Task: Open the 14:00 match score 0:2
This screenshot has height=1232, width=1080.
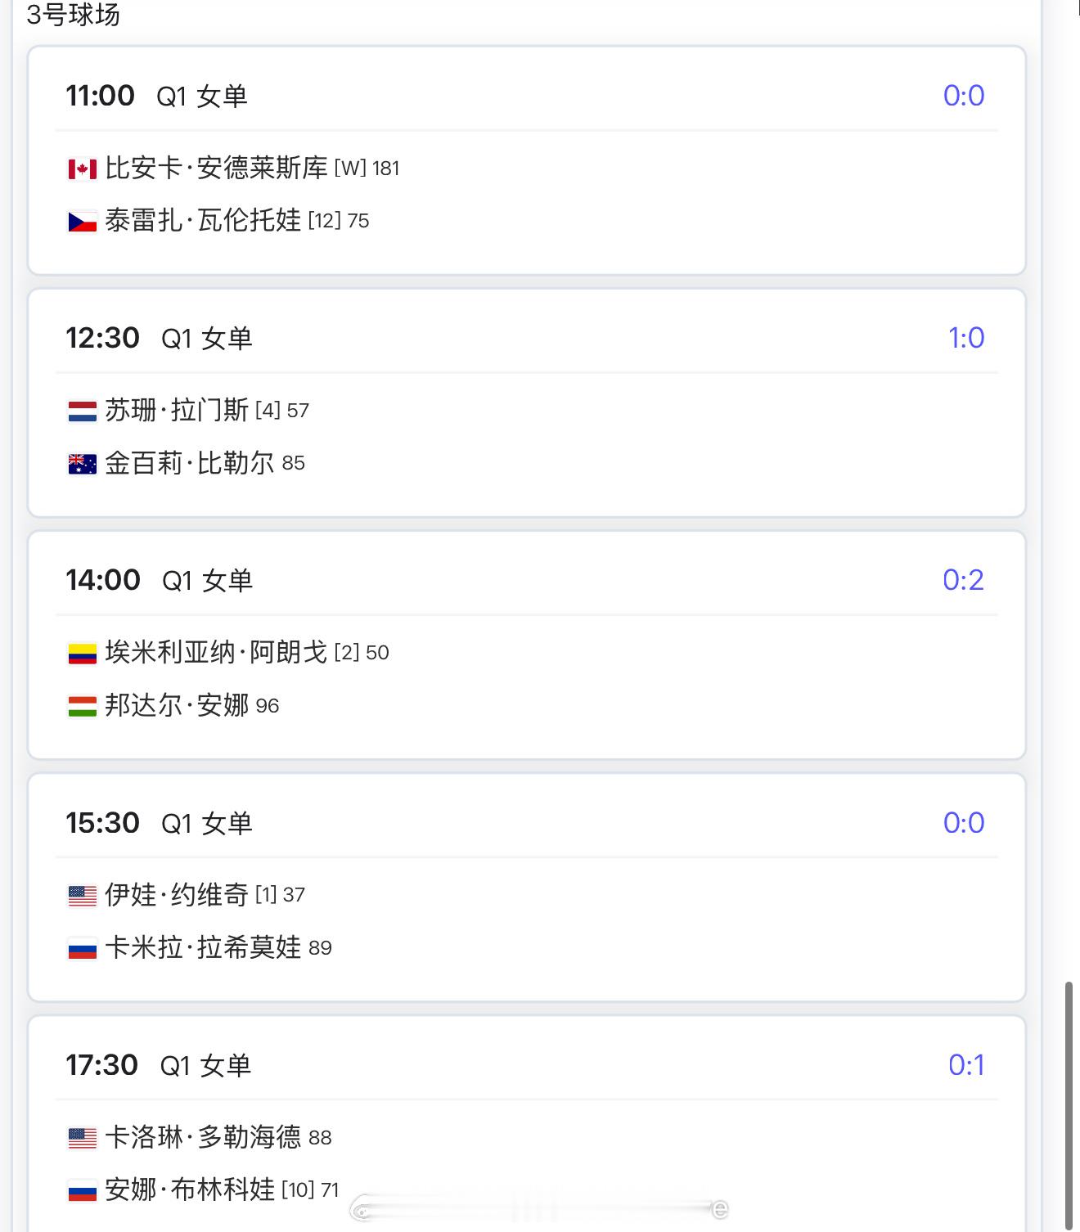Action: 963,580
